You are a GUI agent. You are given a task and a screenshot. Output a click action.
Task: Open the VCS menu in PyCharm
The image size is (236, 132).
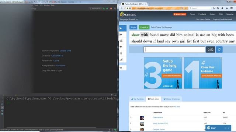[41, 5]
